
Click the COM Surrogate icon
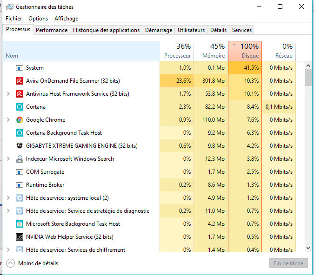(x=20, y=172)
